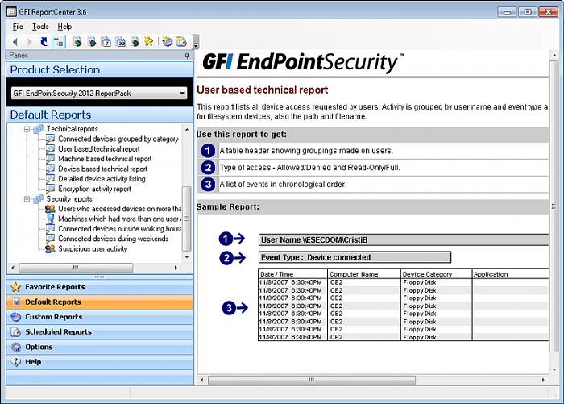The image size is (564, 404).
Task: Click the report view vertical scrollbar thumb
Action: point(554,206)
